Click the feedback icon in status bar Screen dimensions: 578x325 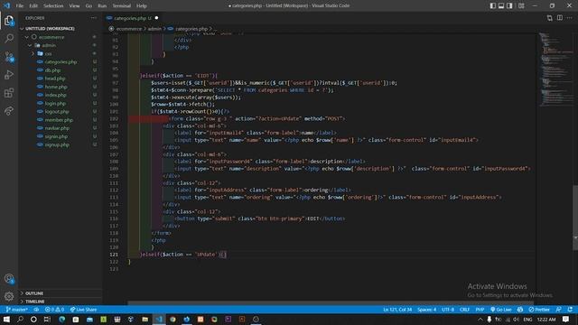pyautogui.click(x=559, y=310)
